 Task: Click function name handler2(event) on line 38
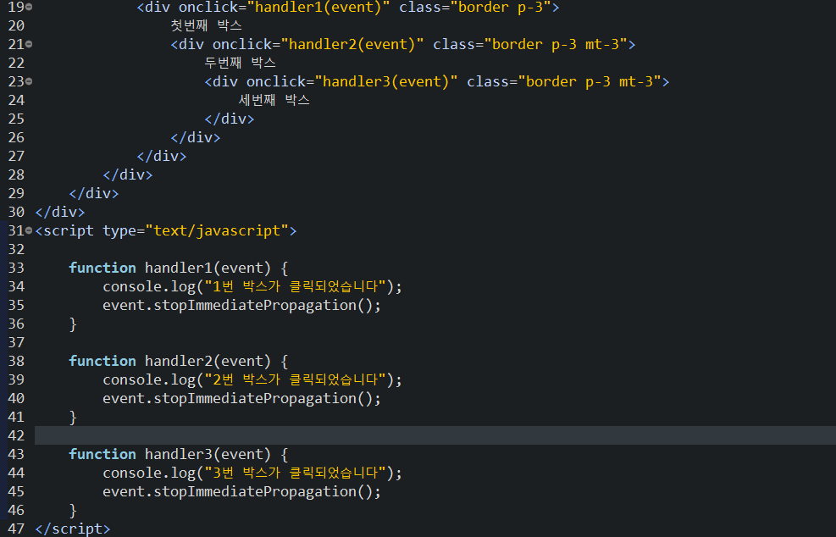coord(208,361)
